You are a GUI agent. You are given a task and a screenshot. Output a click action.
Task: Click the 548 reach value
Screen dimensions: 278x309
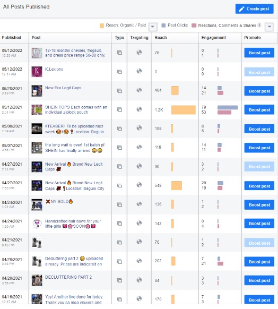(158, 185)
